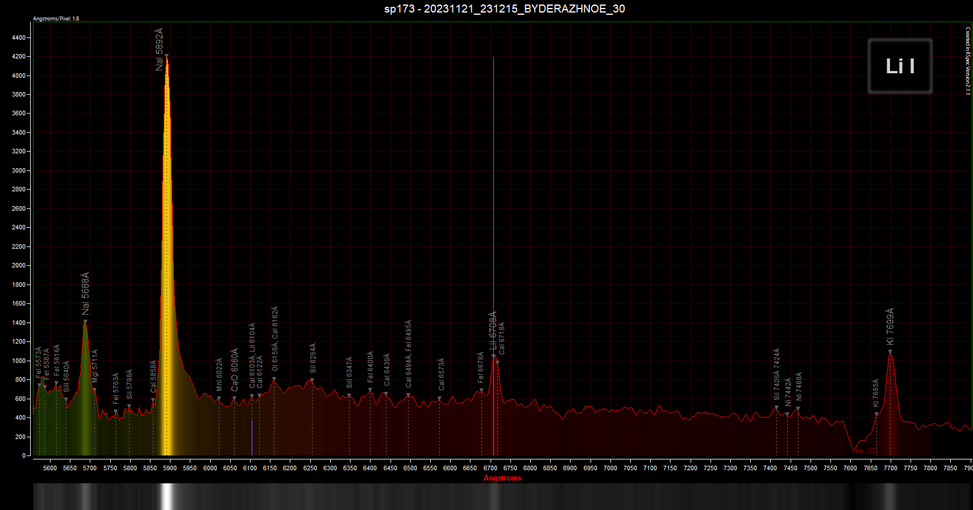Select the SiII 5798Å line label
973x510 pixels.
coord(130,384)
